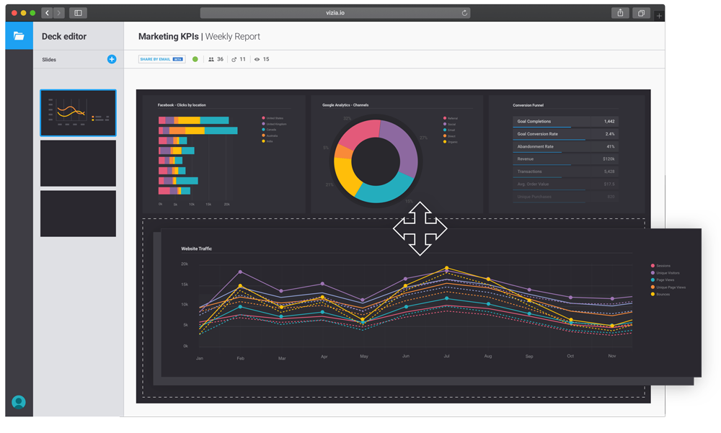The image size is (721, 433).
Task: Select the first slide thumbnail with the chart
Action: click(x=78, y=113)
